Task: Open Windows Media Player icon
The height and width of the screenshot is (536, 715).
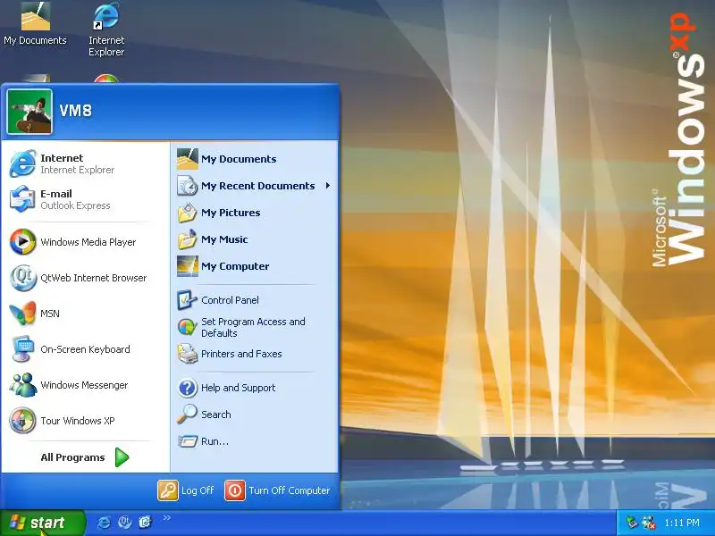Action: 22,241
